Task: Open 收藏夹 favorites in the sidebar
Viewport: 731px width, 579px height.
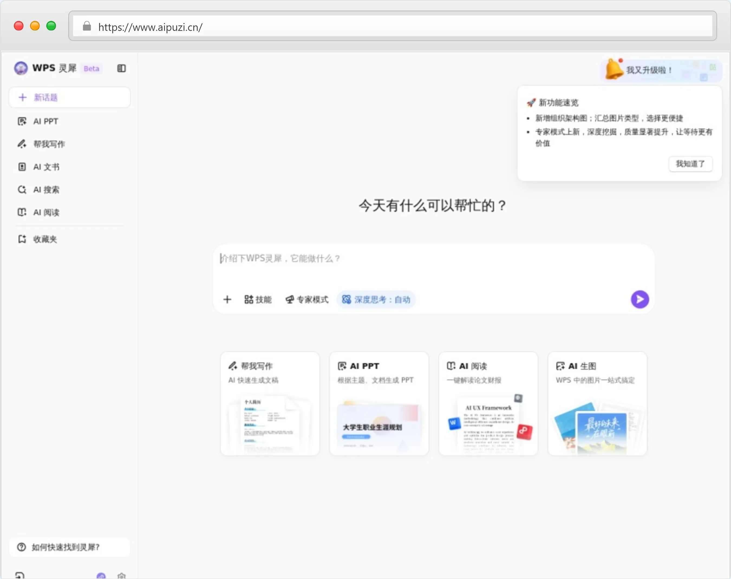Action: tap(70, 239)
